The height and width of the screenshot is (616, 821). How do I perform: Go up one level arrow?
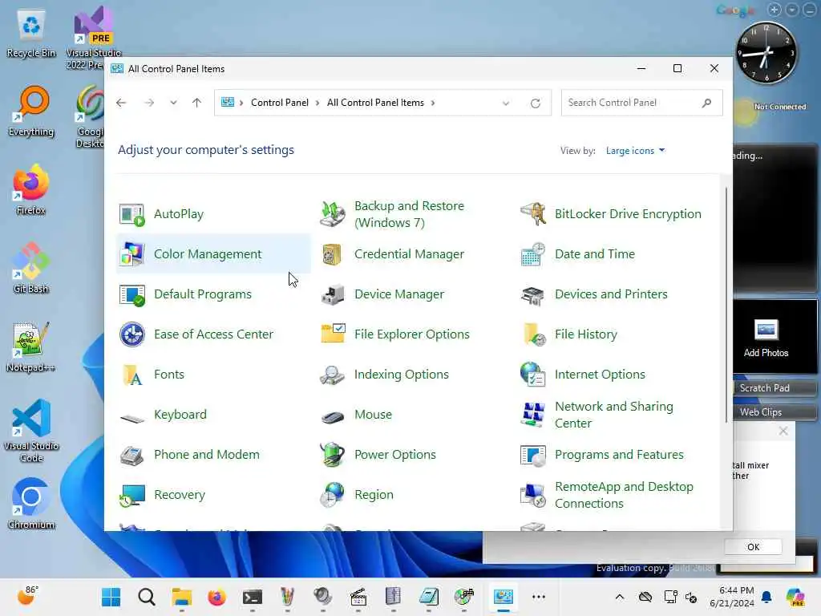tap(197, 103)
